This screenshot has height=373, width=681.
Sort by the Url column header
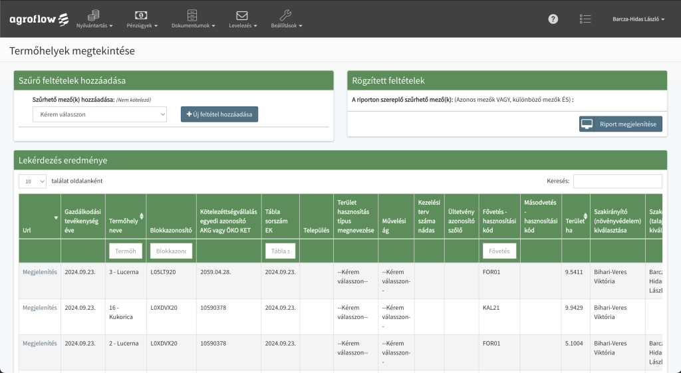[39, 217]
